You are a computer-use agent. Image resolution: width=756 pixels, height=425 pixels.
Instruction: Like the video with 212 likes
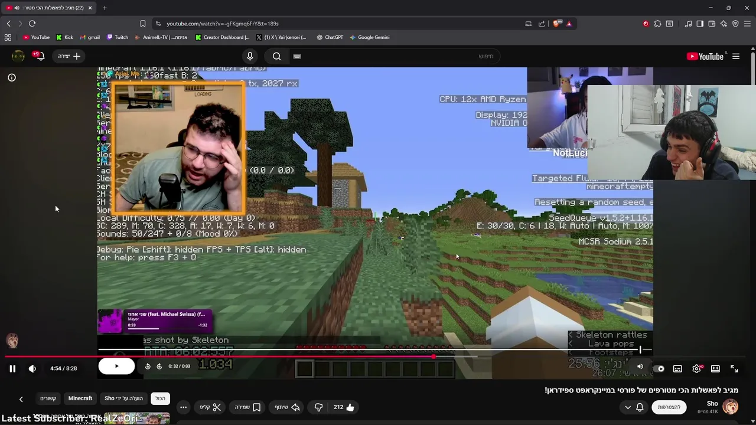[344, 407]
